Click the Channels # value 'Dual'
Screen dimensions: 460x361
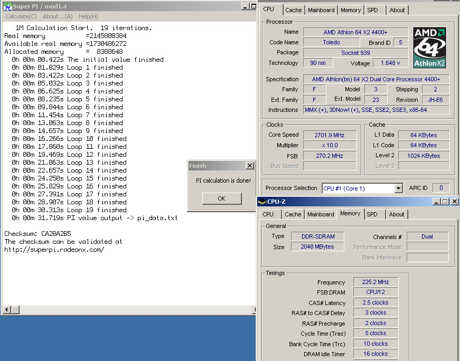point(427,236)
